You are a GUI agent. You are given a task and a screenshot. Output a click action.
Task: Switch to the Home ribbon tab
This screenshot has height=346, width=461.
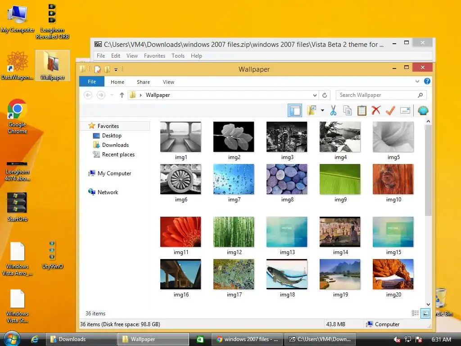118,82
